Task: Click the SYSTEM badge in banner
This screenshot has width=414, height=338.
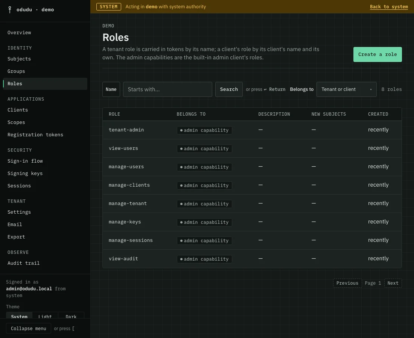Action: click(x=108, y=7)
